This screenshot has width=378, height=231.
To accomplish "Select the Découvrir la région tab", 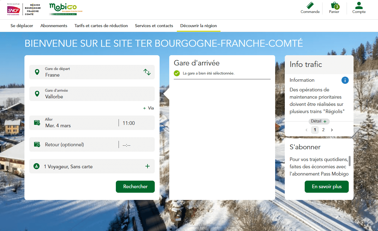I will pyautogui.click(x=199, y=26).
